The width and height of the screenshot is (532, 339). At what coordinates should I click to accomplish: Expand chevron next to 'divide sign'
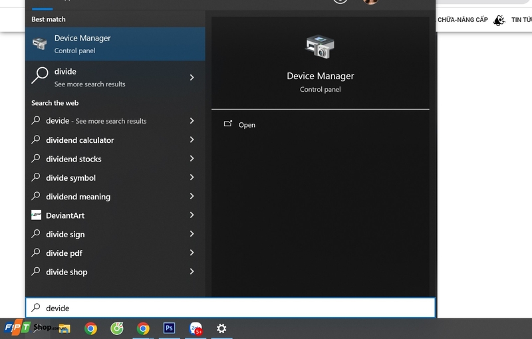pyautogui.click(x=192, y=234)
